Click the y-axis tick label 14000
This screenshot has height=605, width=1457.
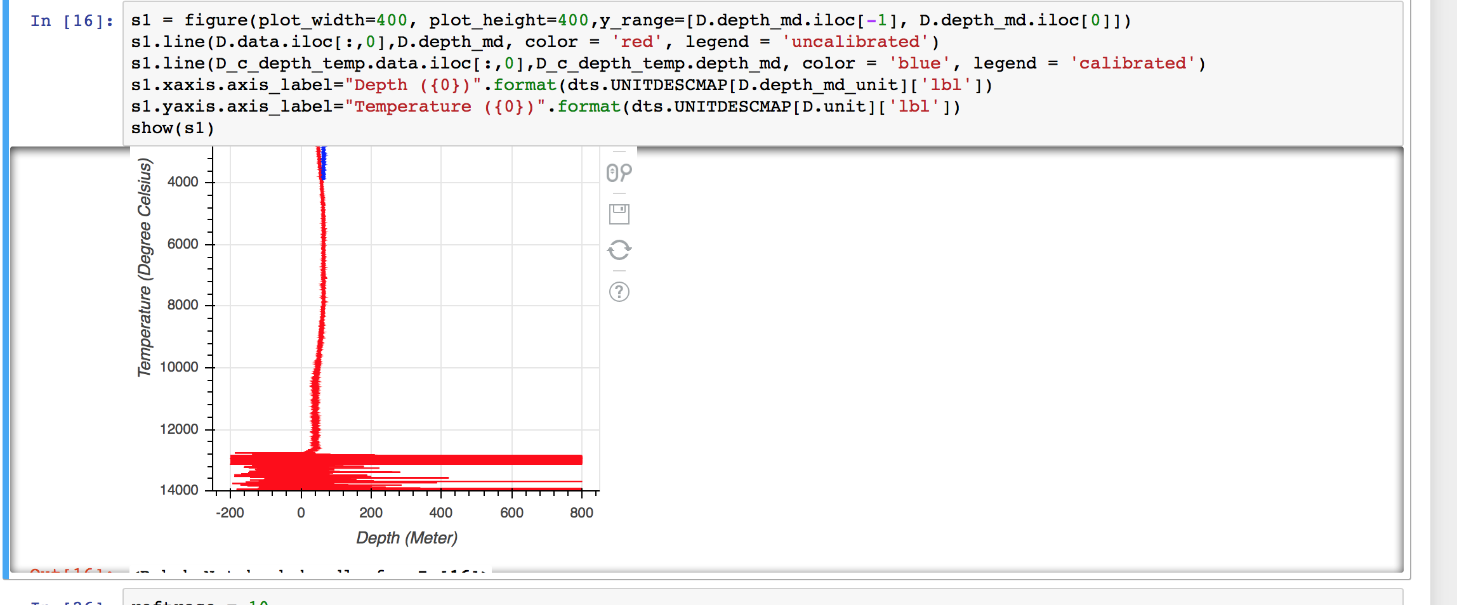179,490
